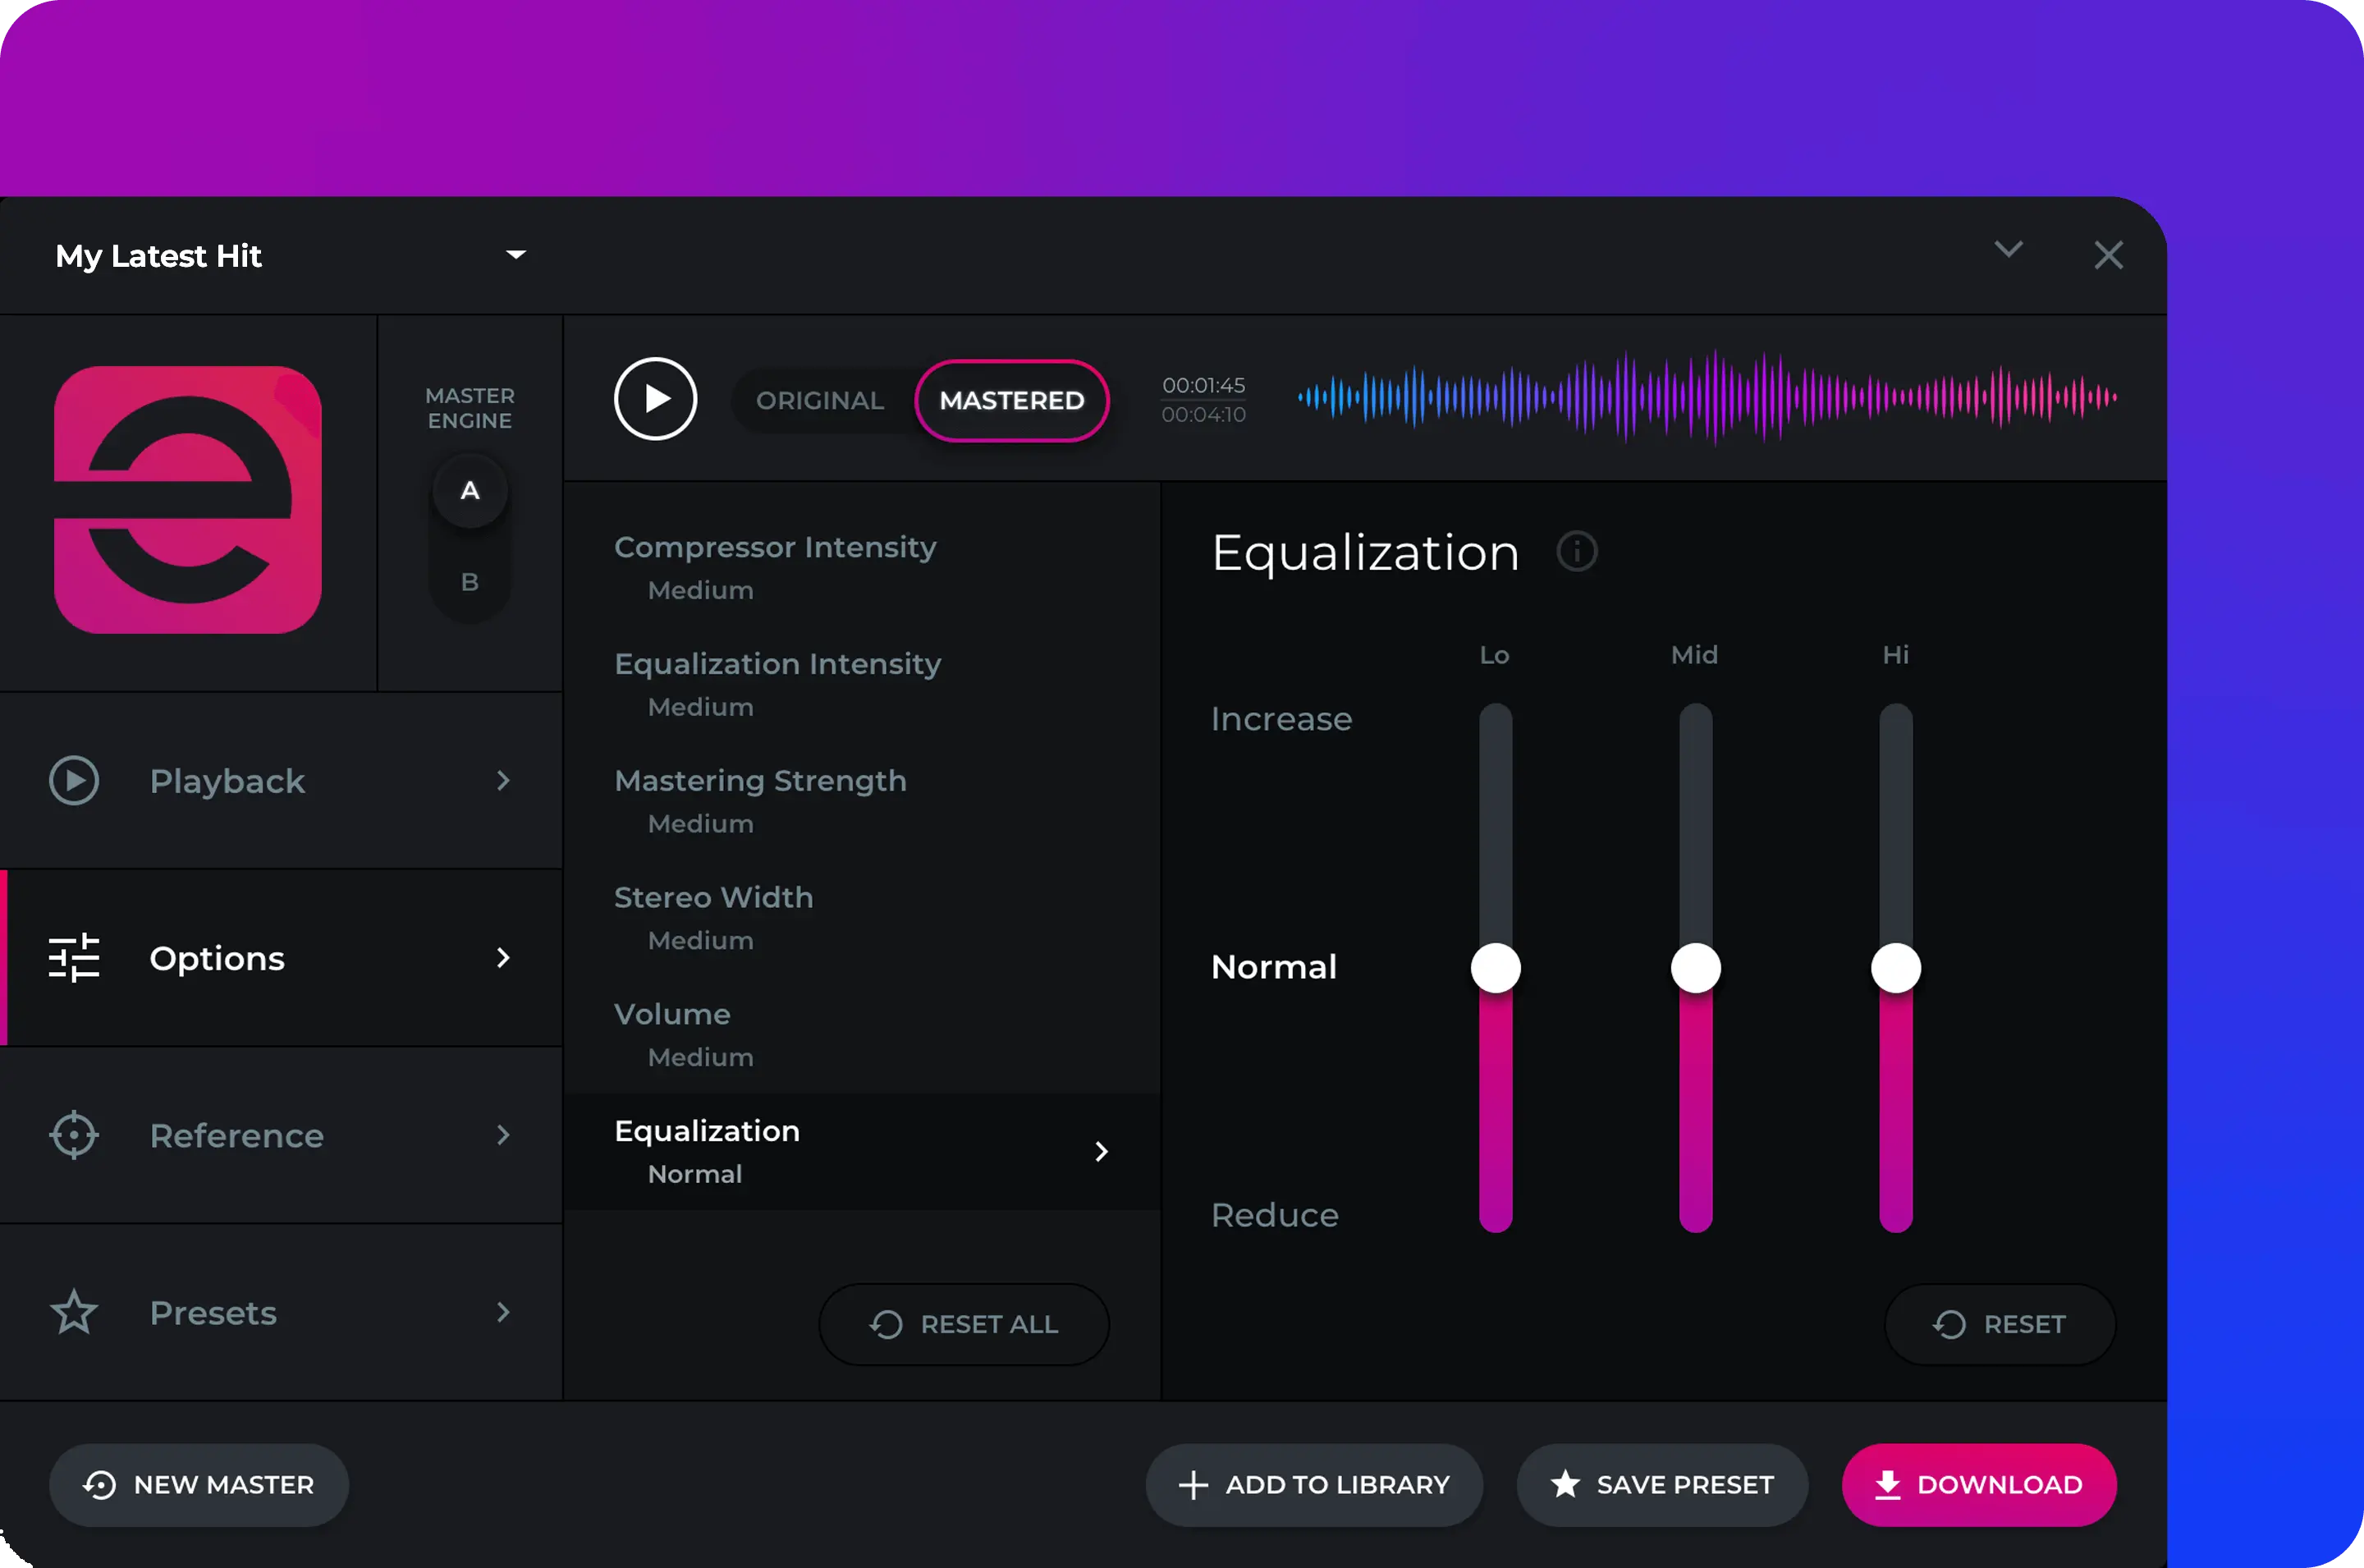
Task: Click the Save Preset button
Action: tap(1661, 1485)
